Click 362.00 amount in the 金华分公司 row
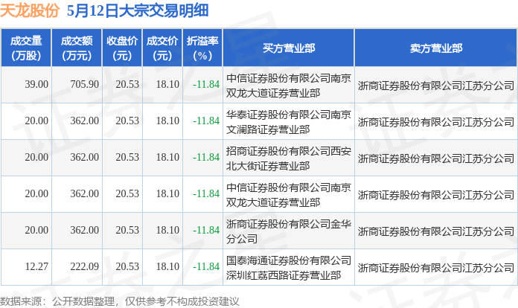The height and width of the screenshot is (308, 518). point(84,230)
